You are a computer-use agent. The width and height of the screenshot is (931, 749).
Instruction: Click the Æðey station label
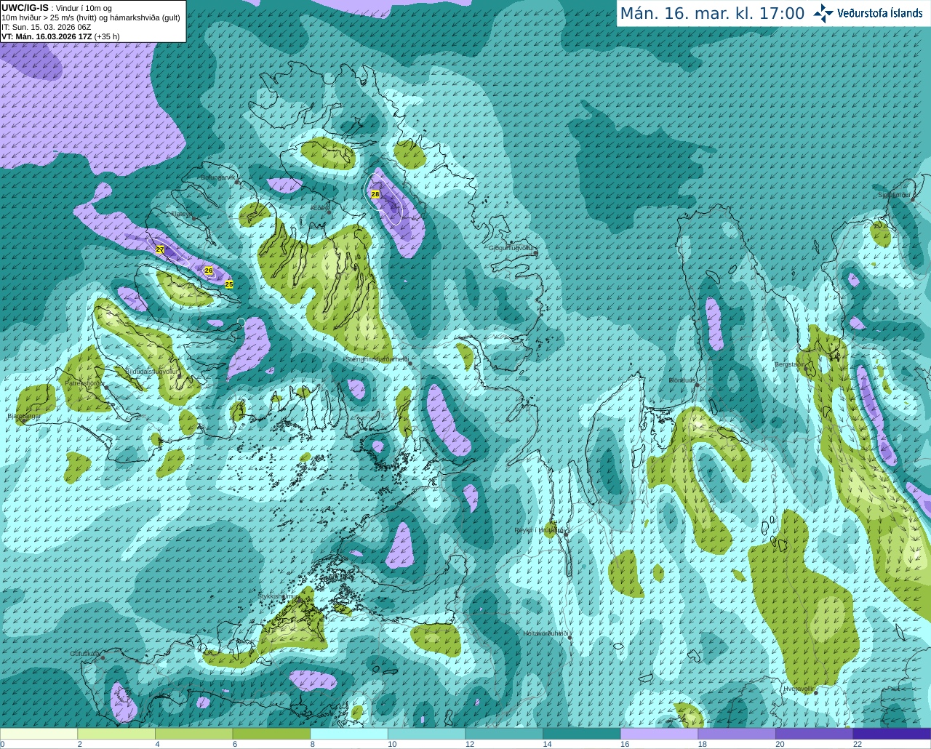[x=319, y=208]
